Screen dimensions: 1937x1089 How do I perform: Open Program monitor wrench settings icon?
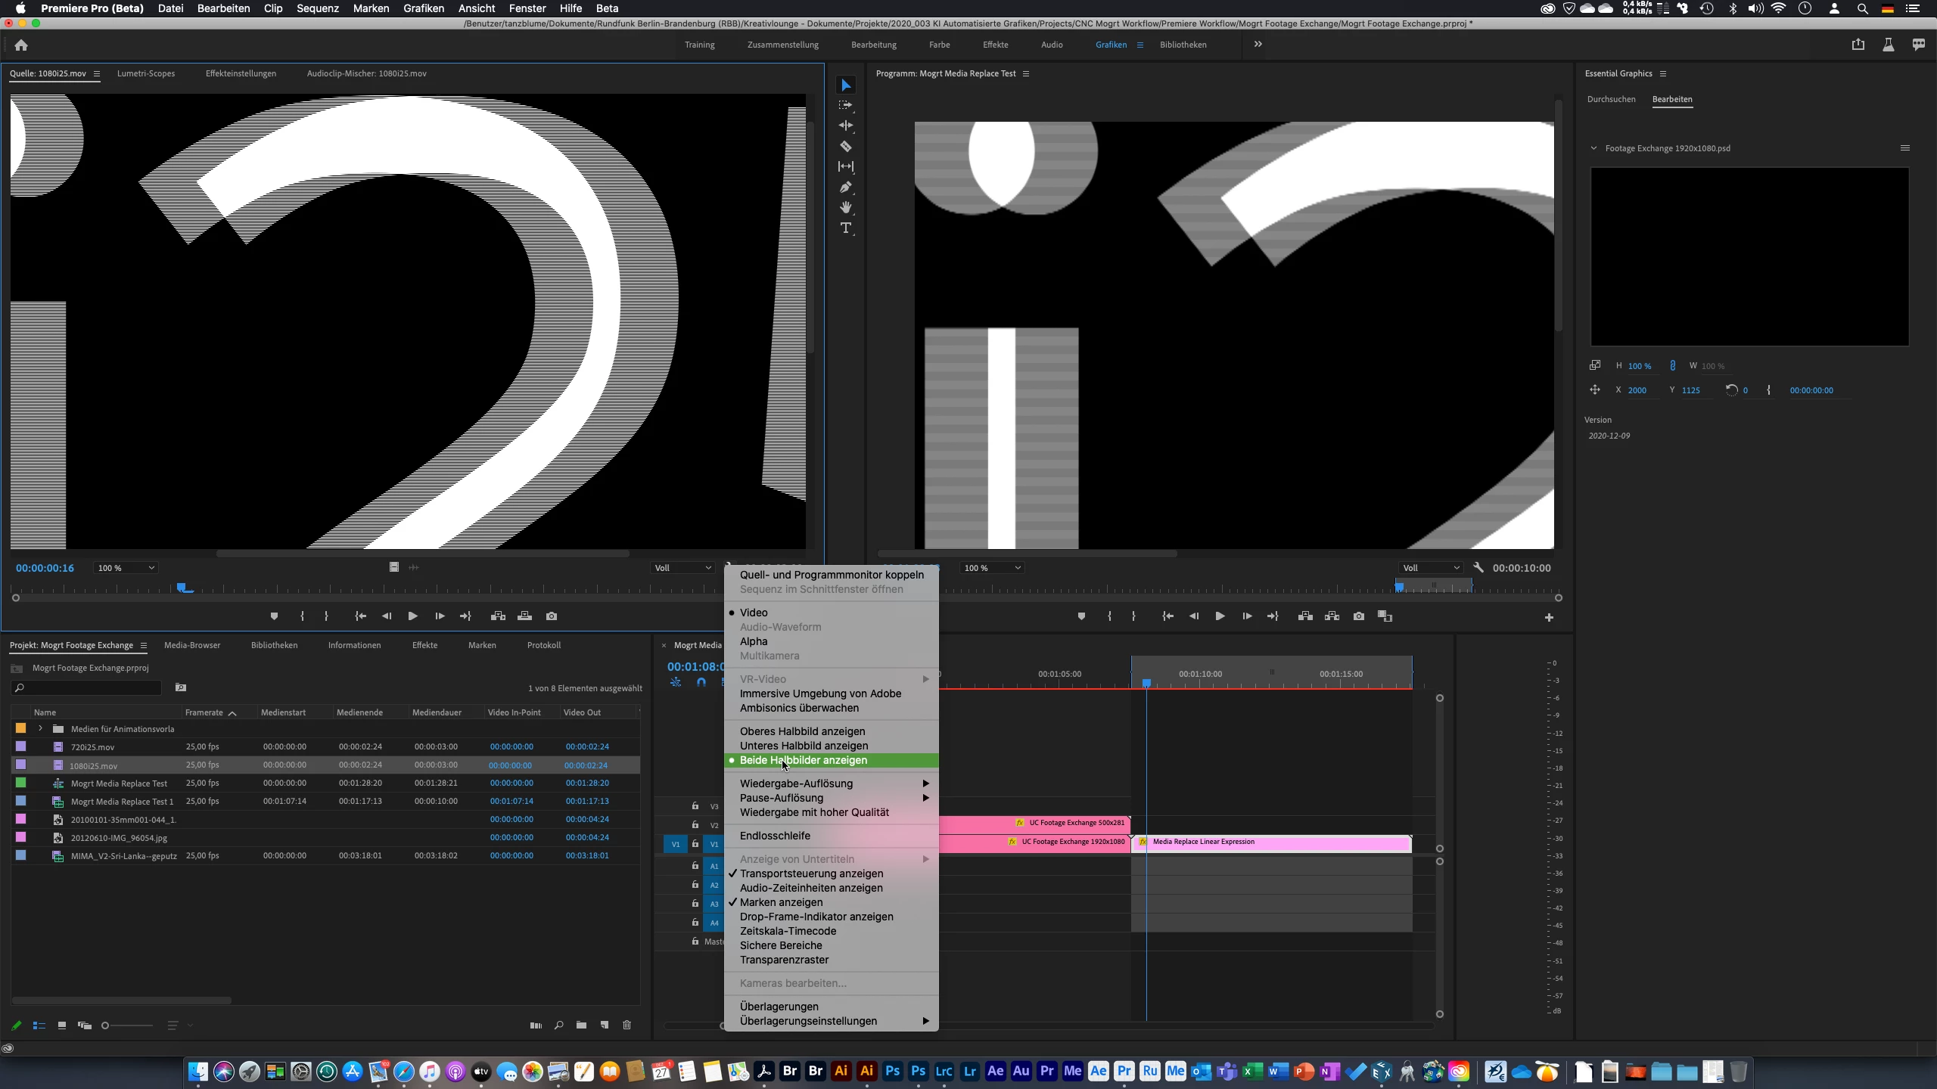(1478, 567)
